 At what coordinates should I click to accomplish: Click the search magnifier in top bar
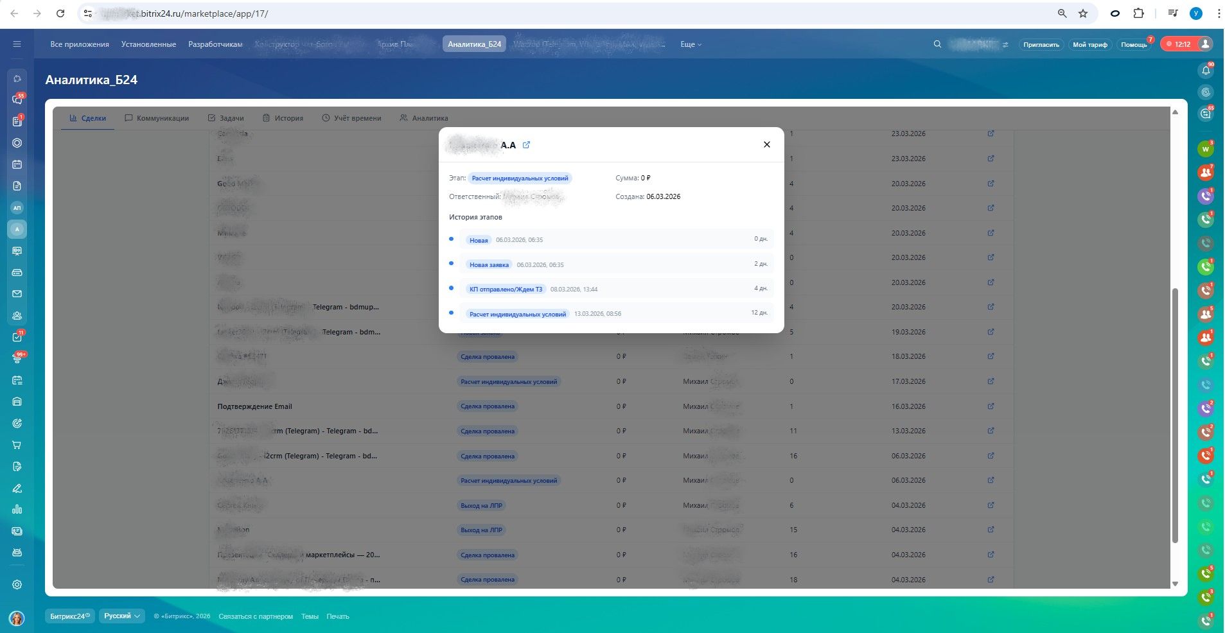[937, 44]
